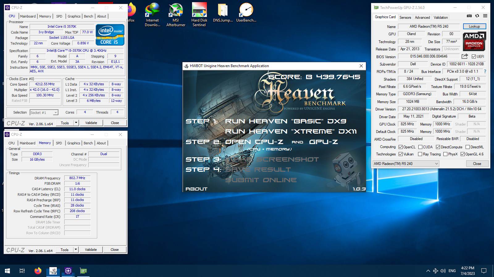Image resolution: width=494 pixels, height=277 pixels.
Task: Toggle the DirectCompute checkbox
Action: point(438,147)
